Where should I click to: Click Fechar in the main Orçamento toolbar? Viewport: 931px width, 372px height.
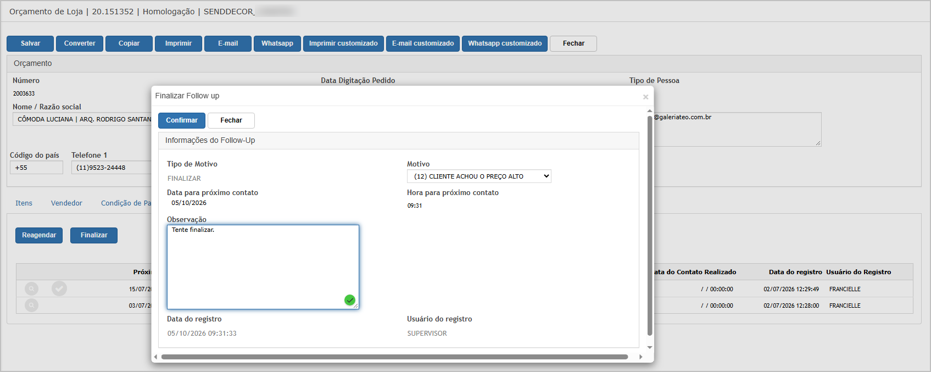tap(573, 43)
